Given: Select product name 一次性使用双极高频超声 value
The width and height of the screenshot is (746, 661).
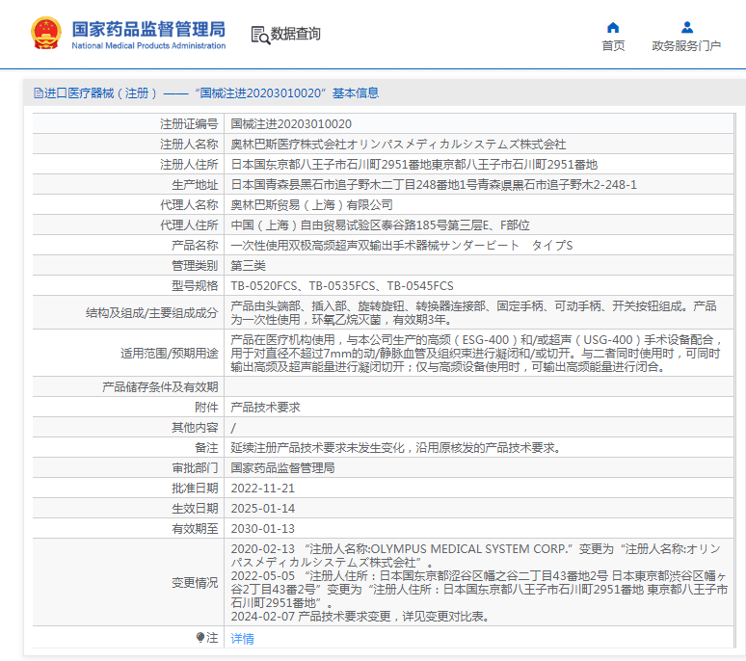Looking at the screenshot, I should tap(402, 246).
